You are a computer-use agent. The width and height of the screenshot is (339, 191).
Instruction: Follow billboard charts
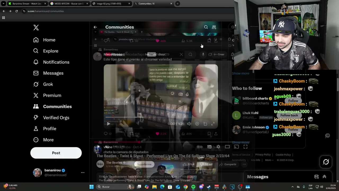pos(293,101)
